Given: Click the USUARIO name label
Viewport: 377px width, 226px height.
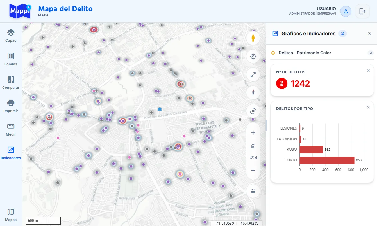Looking at the screenshot, I should pos(326,9).
